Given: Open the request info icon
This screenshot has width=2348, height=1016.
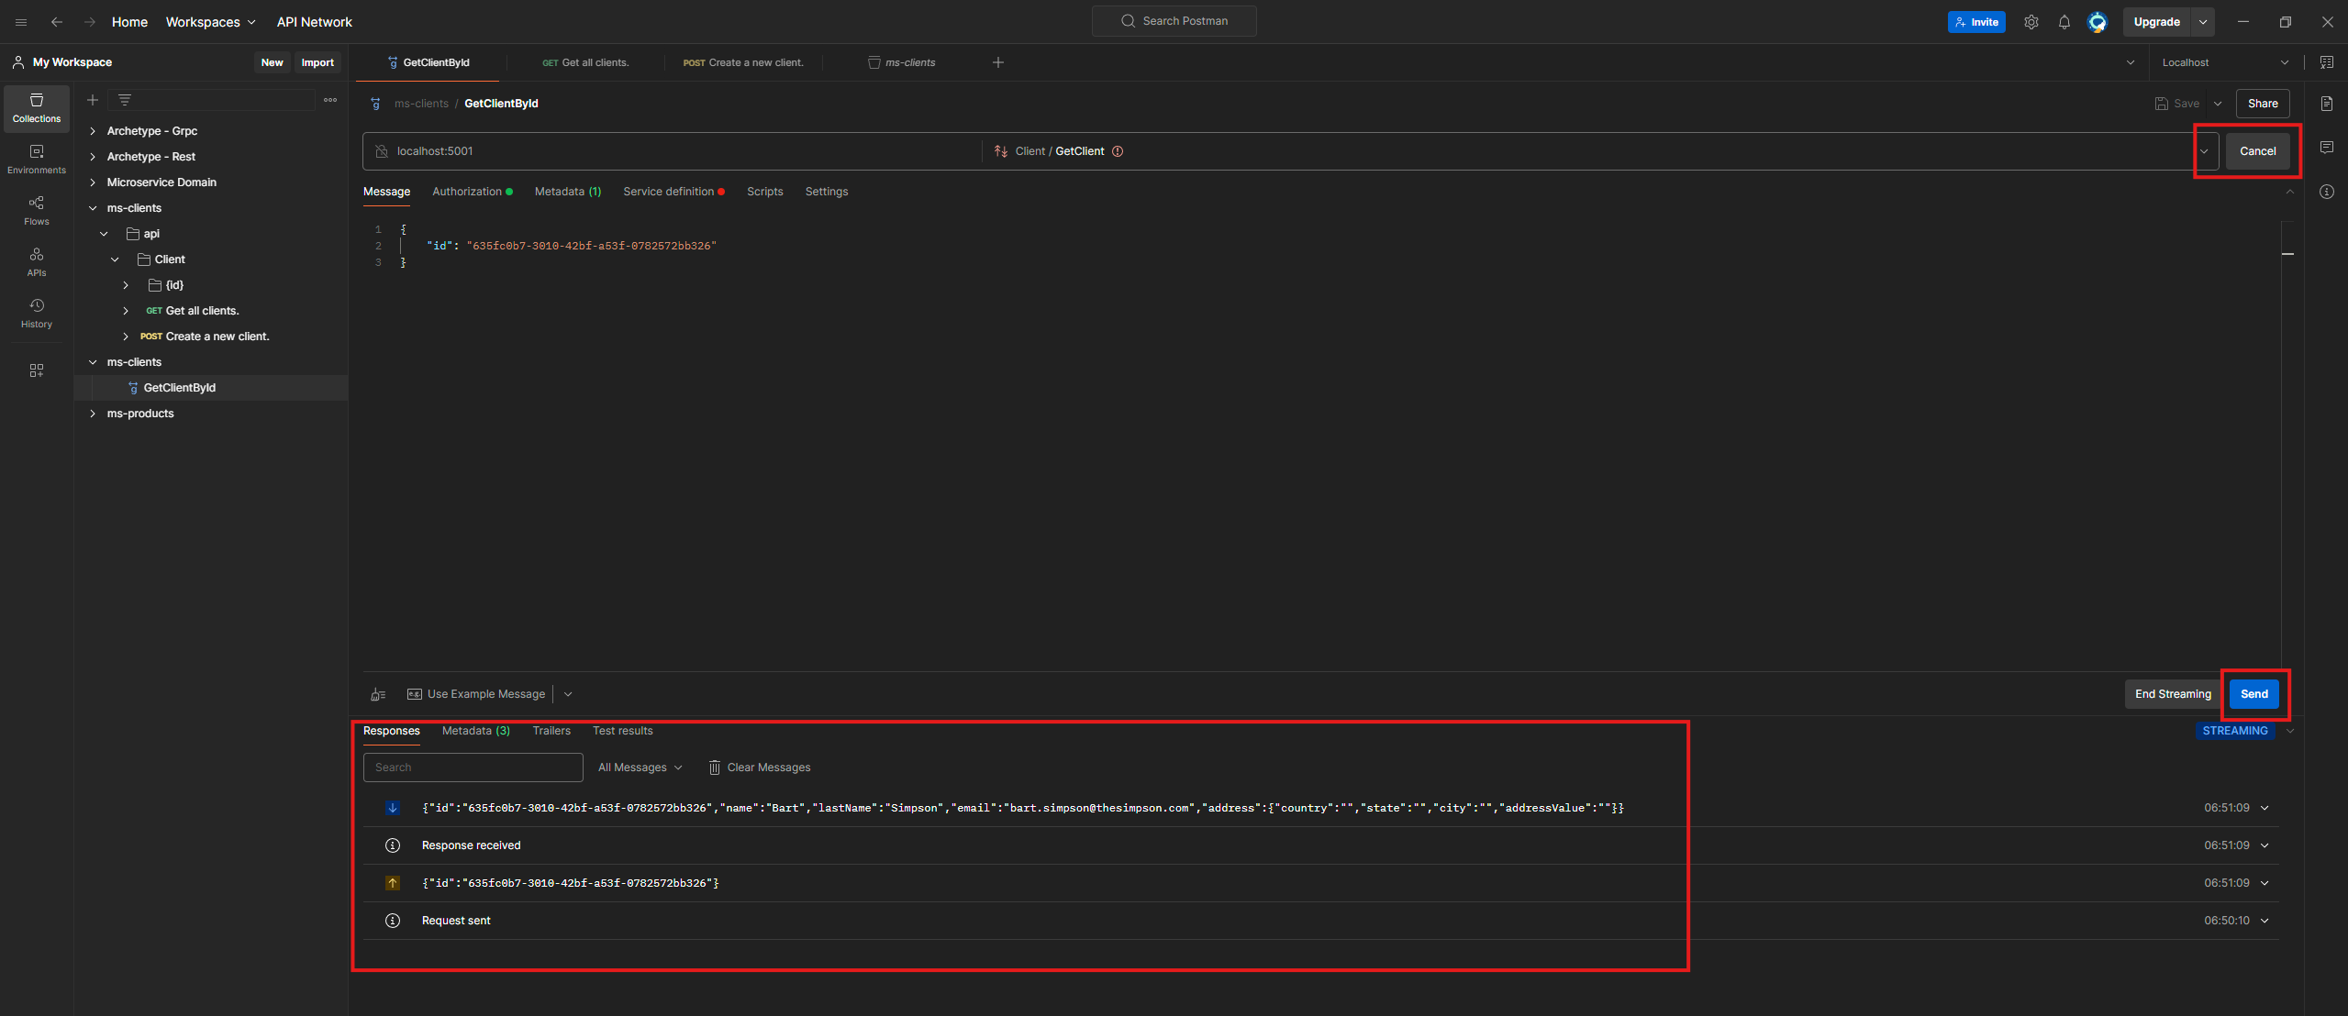Looking at the screenshot, I should (2327, 192).
